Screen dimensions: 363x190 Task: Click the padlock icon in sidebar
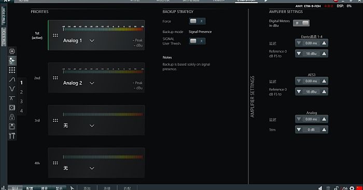[12, 117]
